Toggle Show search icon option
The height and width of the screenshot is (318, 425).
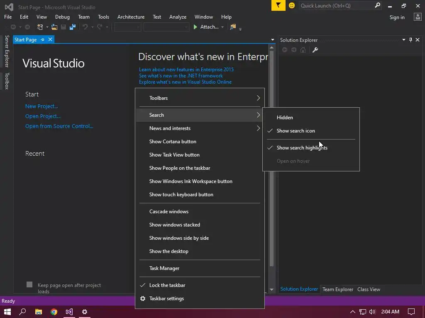tap(311, 131)
